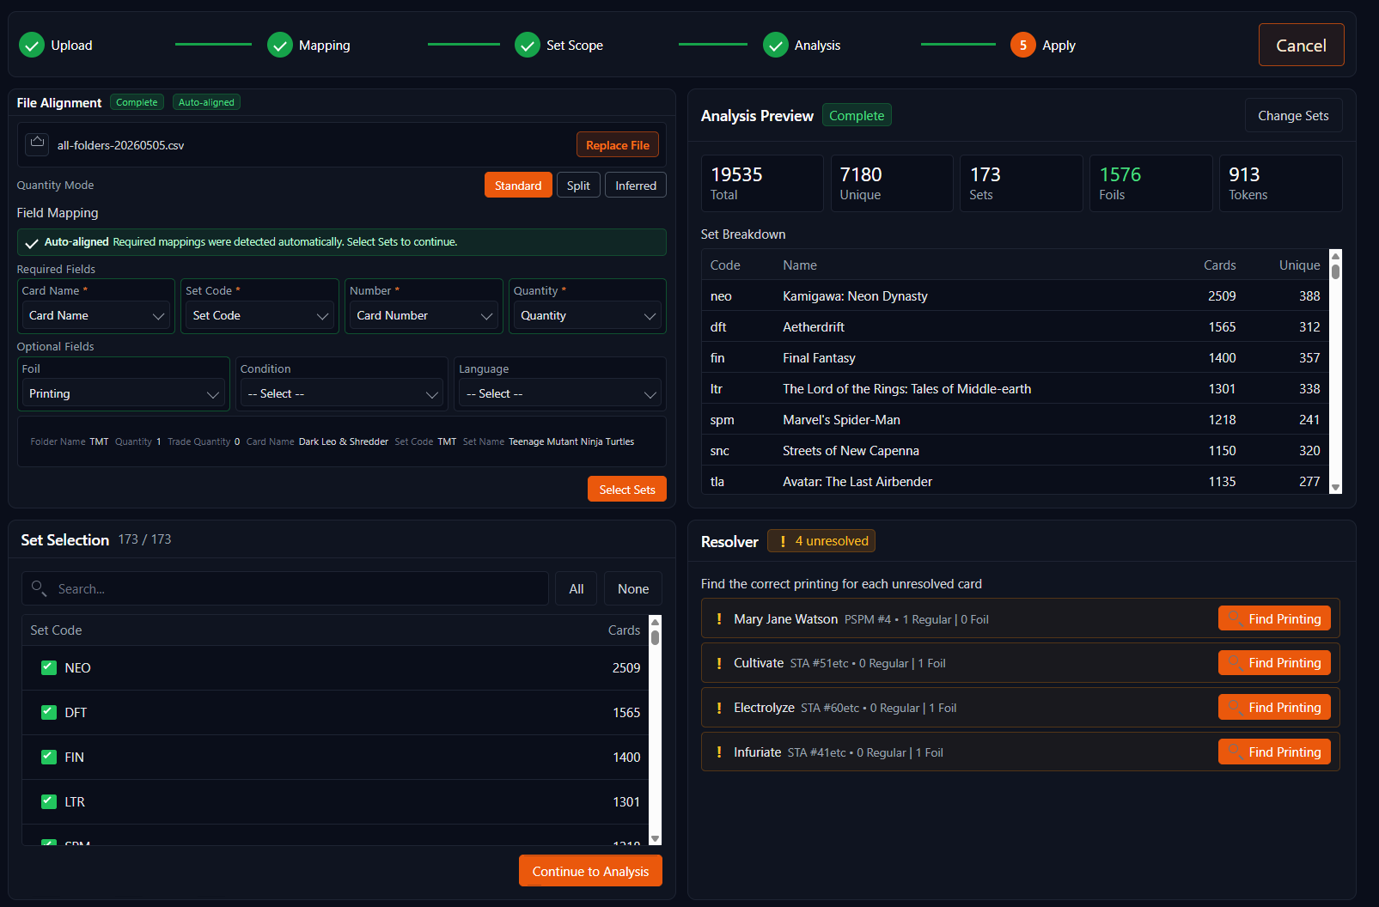This screenshot has width=1379, height=907.
Task: Uncheck the LTR set checkbox
Action: [49, 801]
